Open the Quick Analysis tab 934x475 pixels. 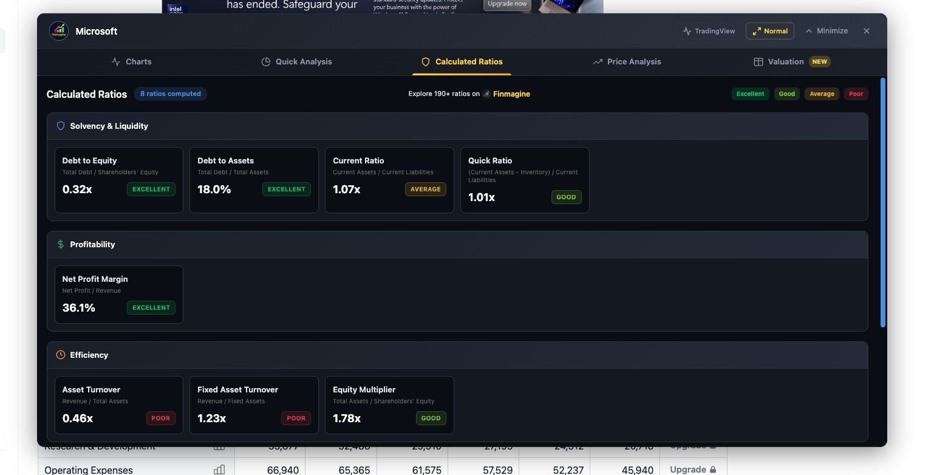click(x=296, y=62)
